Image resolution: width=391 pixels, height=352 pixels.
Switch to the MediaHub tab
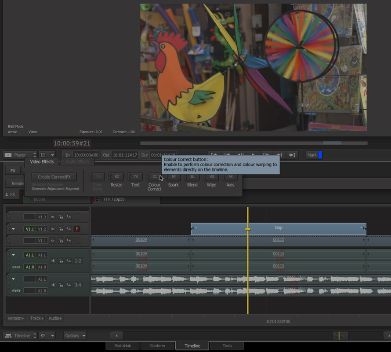click(123, 346)
